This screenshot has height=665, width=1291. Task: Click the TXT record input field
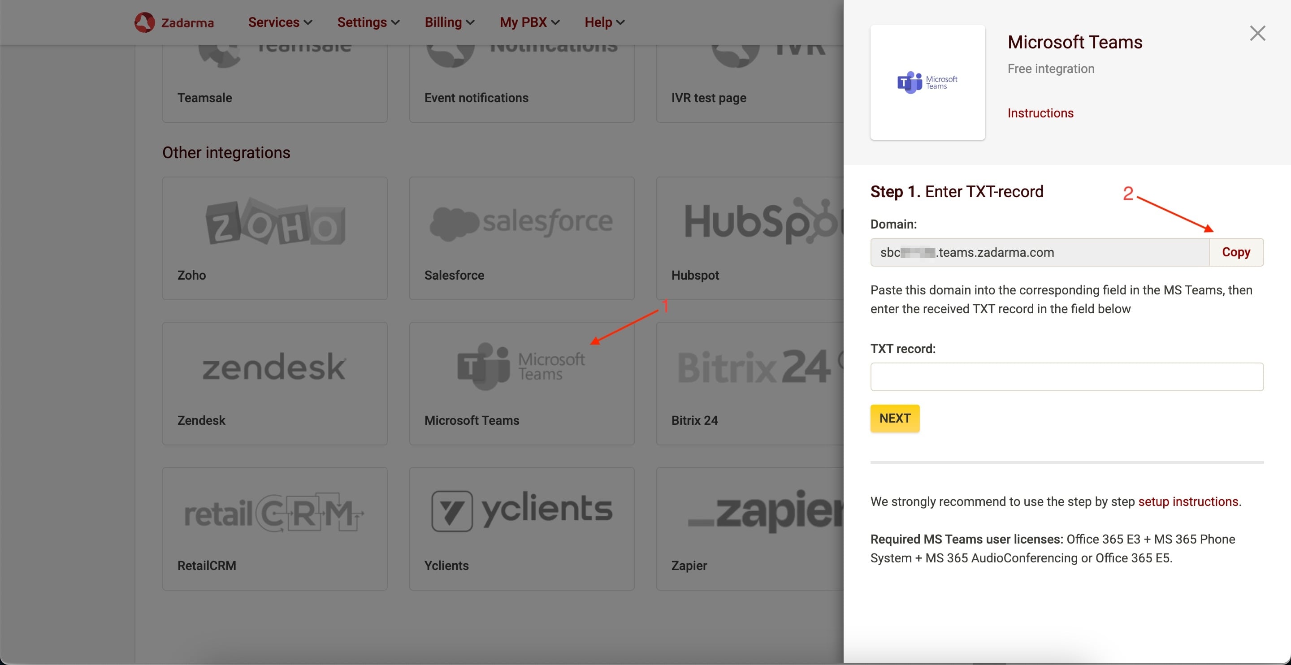(x=1066, y=376)
